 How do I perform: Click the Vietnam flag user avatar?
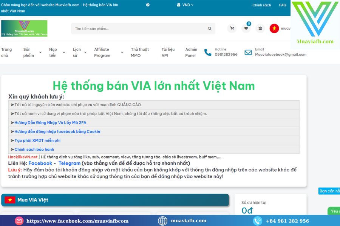point(274,28)
